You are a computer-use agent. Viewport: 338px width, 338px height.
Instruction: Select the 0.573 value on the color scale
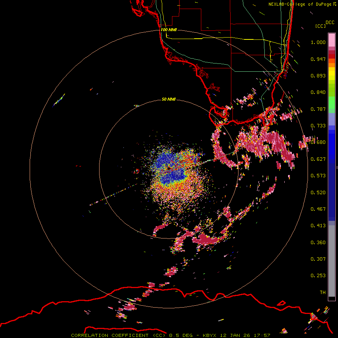click(318, 176)
